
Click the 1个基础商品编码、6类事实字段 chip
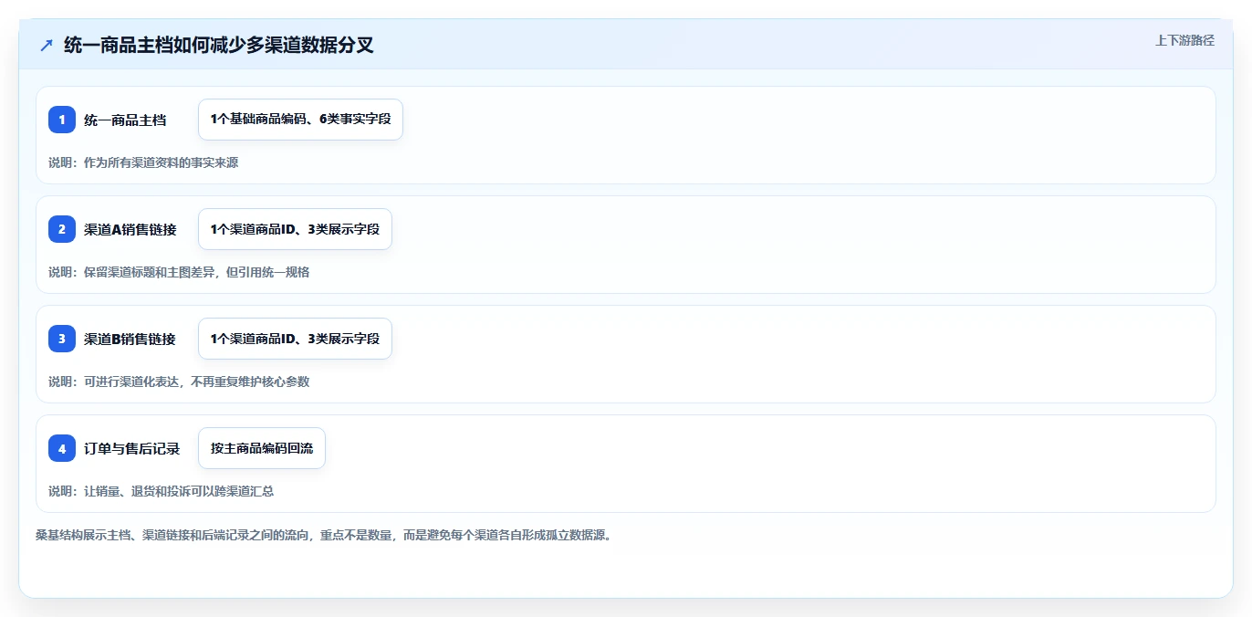pos(300,120)
